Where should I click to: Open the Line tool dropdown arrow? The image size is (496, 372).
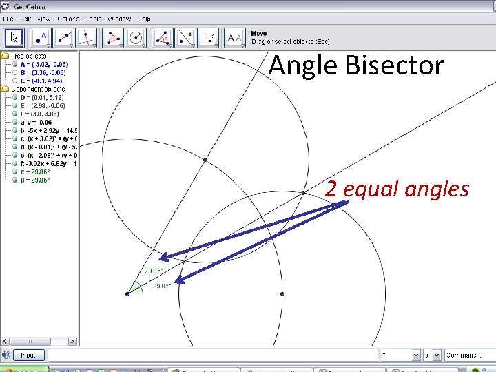point(72,46)
